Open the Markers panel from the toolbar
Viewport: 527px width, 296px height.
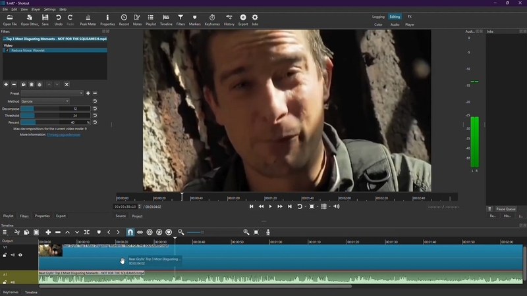(194, 20)
